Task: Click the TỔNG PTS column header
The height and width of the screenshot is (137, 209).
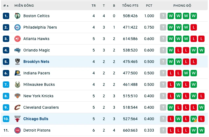Action: (x=130, y=6)
